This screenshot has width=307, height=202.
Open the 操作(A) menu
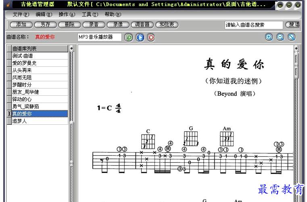[67, 14]
